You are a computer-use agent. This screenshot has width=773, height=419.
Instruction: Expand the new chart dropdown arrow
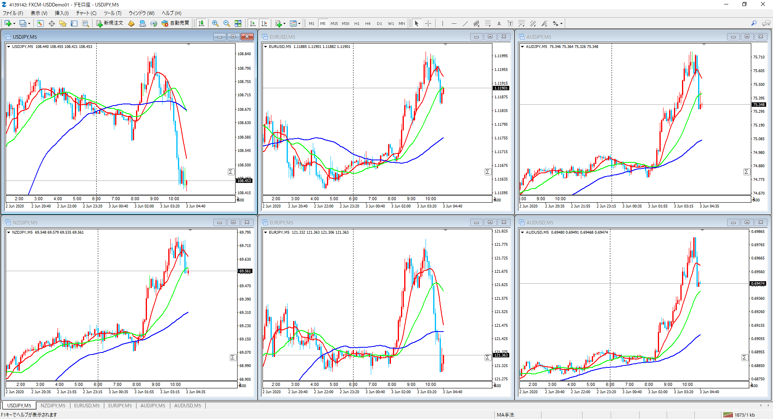[15, 23]
